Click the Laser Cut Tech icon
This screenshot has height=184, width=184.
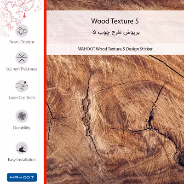click(22, 86)
